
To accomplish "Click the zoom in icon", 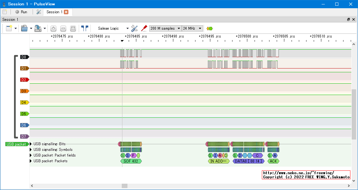I will (53, 28).
